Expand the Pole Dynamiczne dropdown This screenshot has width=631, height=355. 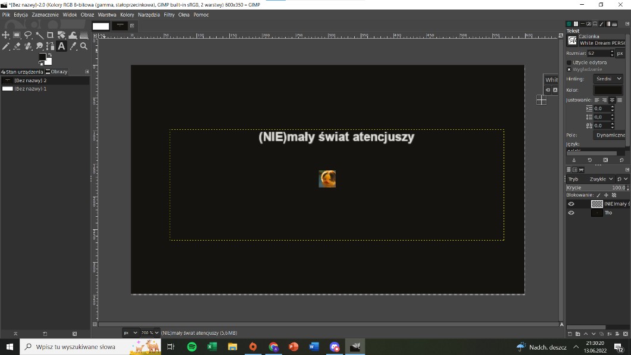[610, 135]
